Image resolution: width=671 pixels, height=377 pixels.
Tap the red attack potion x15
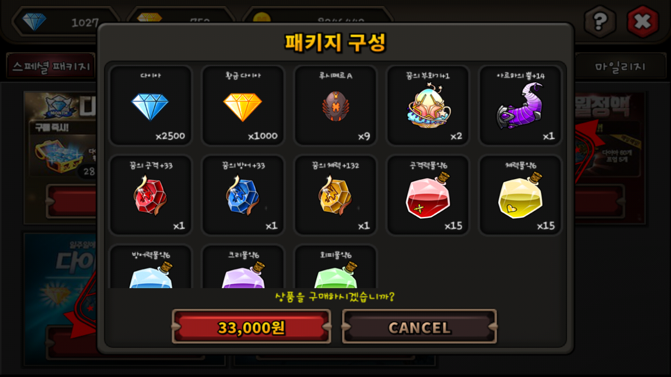[x=428, y=195]
